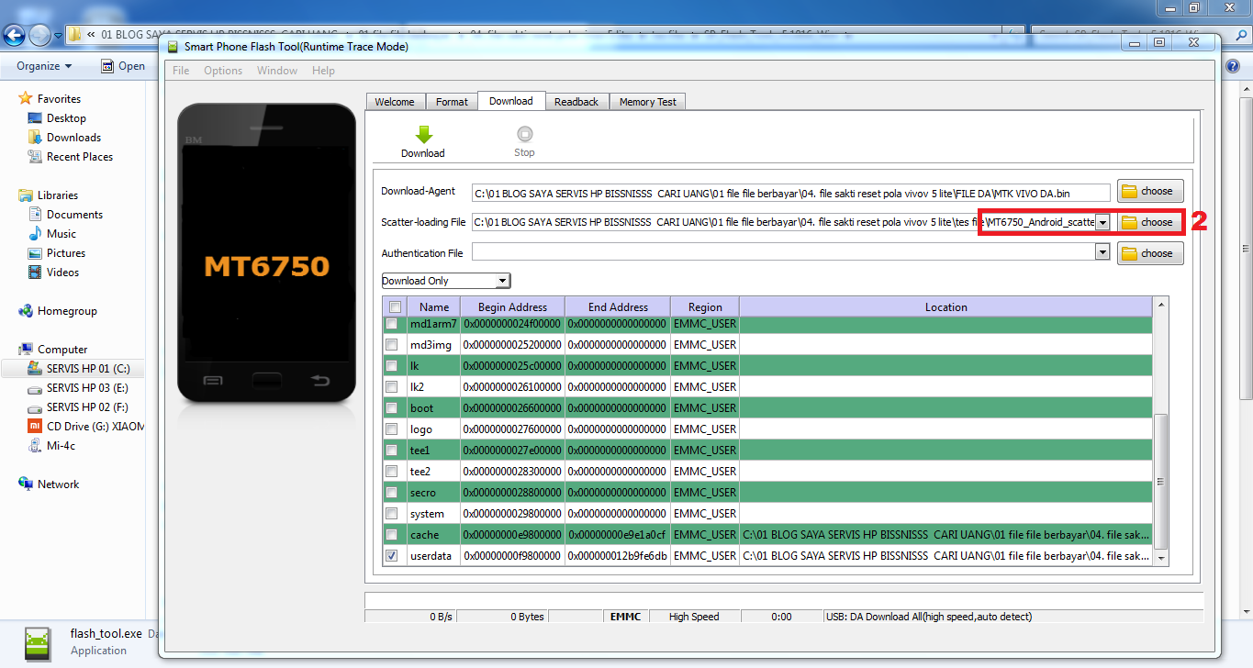The height and width of the screenshot is (668, 1253).
Task: Check the secro partition checkbox
Action: point(392,493)
